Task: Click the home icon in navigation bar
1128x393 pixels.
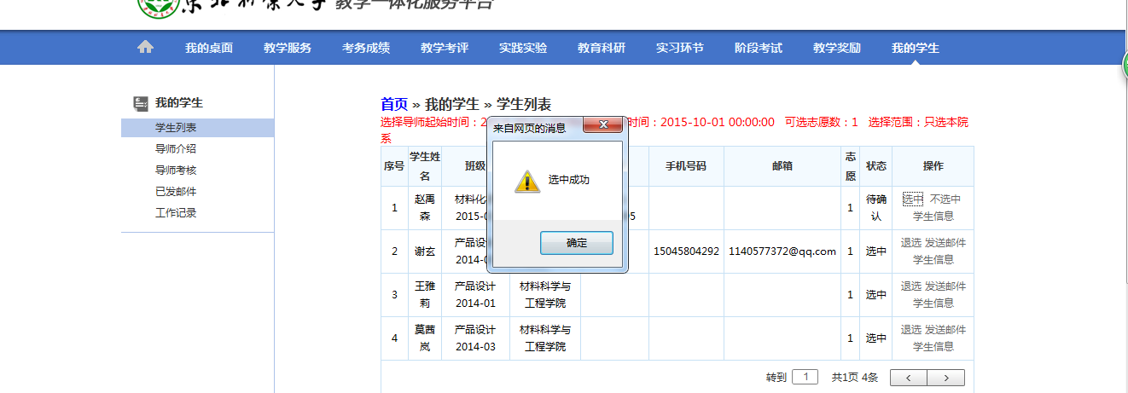Action: [146, 48]
